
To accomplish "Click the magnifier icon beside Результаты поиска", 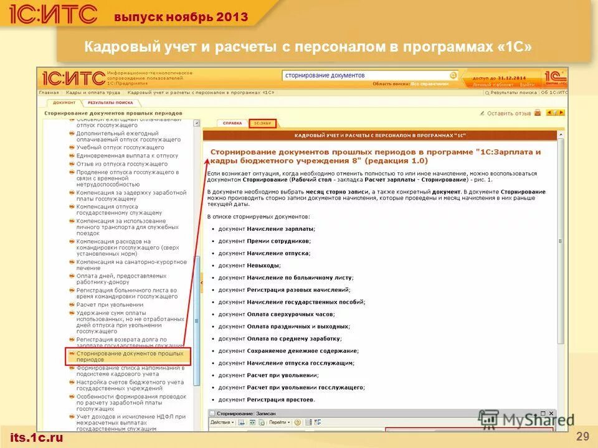I will pyautogui.click(x=486, y=91).
